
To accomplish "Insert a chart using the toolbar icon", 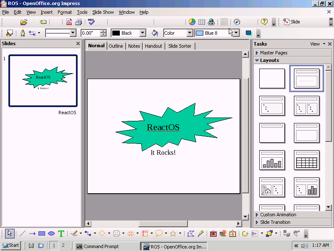I will pos(192,22).
